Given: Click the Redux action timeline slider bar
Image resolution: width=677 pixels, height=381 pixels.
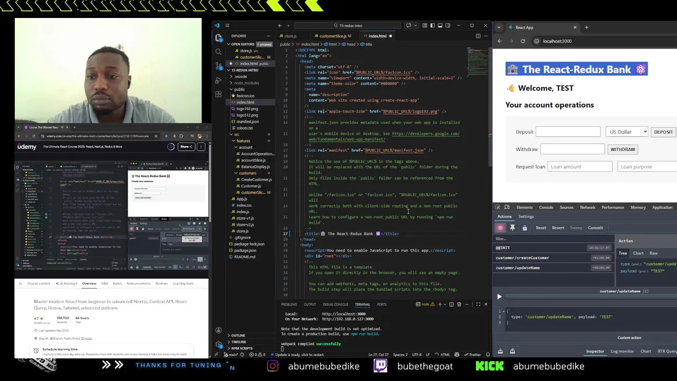Looking at the screenshot, I should pyautogui.click(x=591, y=297).
